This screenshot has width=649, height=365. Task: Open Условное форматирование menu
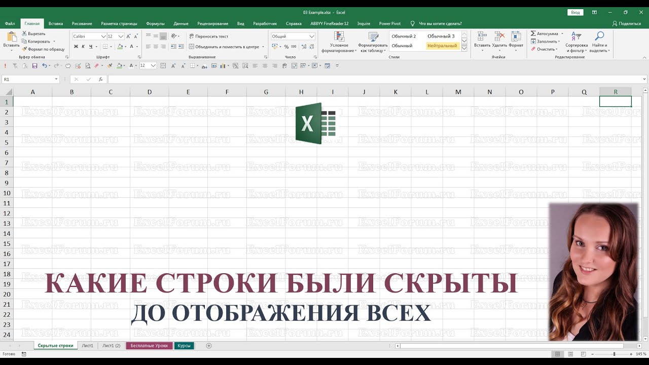pos(339,42)
